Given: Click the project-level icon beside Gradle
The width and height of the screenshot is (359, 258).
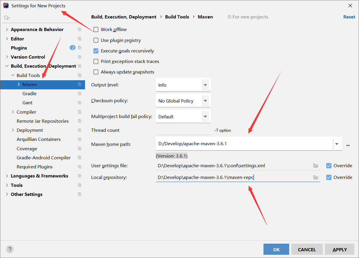Looking at the screenshot, I should tap(79, 93).
